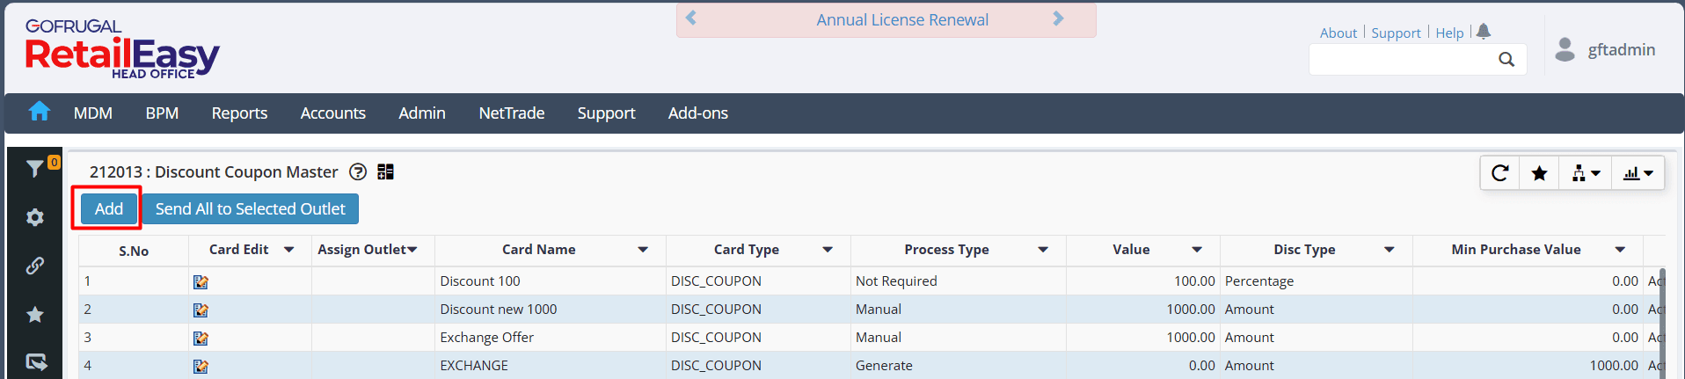1685x379 pixels.
Task: Open the Process Type column filter arrow
Action: coord(1043,250)
